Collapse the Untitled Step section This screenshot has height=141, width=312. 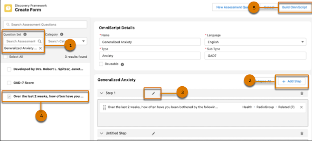(101, 133)
